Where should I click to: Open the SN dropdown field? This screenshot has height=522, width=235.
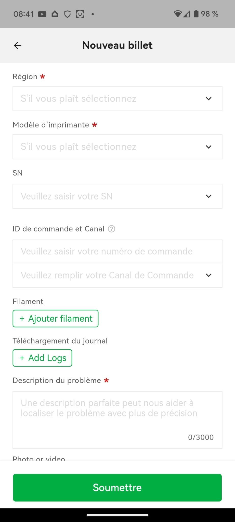click(117, 196)
